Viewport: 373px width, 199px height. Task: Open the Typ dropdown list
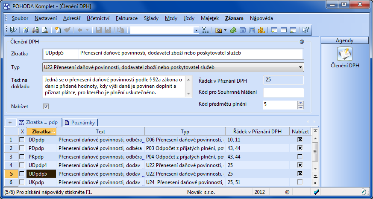pyautogui.click(x=300, y=67)
